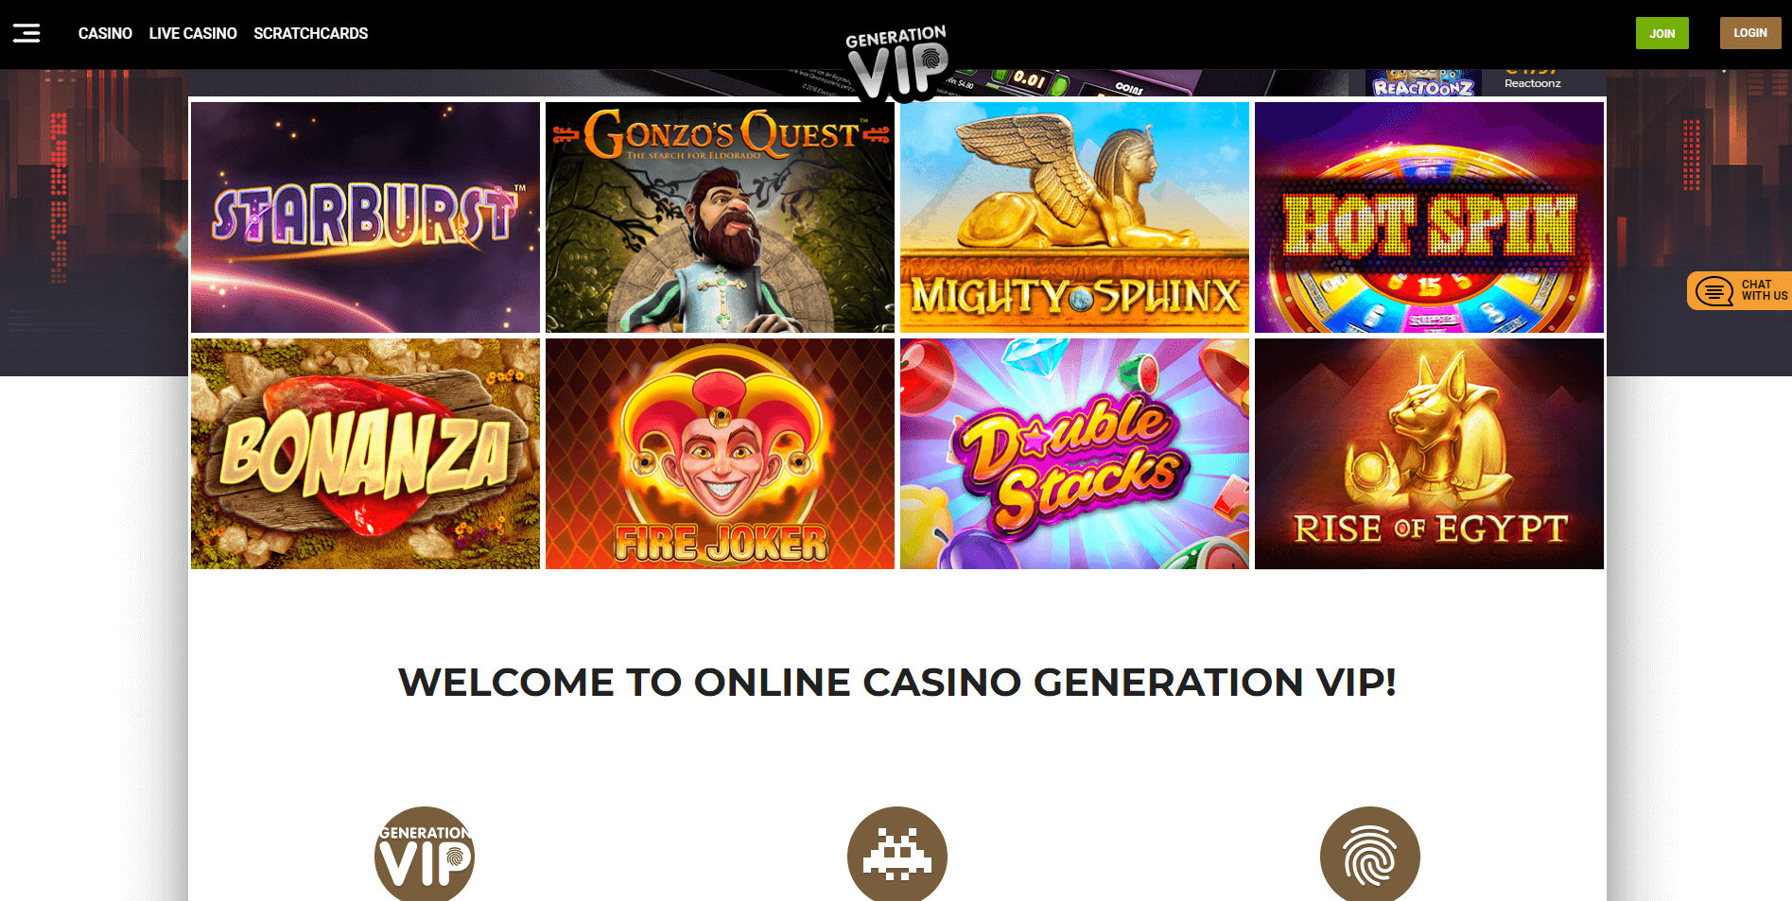The height and width of the screenshot is (901, 1792).
Task: Open the Bonanza game tile
Action: (x=365, y=454)
